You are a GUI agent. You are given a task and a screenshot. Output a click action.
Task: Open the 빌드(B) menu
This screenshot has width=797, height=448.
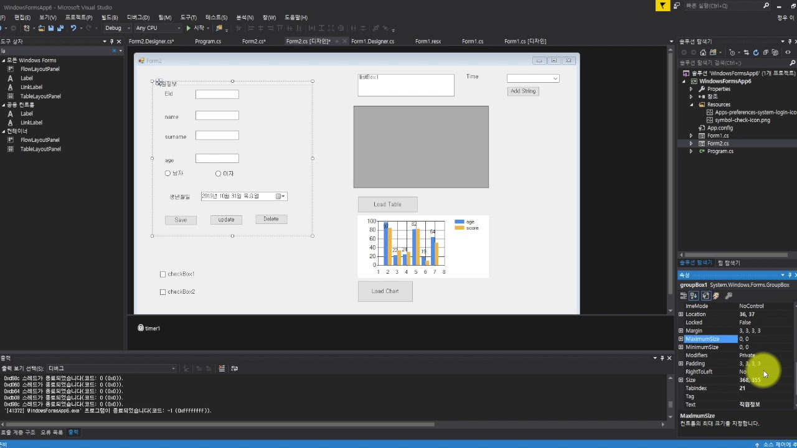click(110, 17)
